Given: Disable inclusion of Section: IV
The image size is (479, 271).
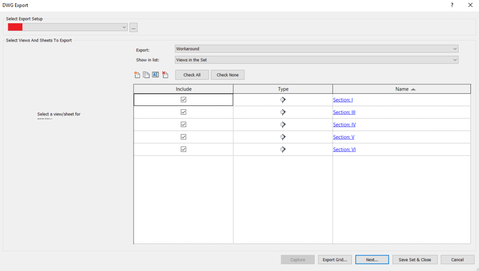Looking at the screenshot, I should point(183,124).
